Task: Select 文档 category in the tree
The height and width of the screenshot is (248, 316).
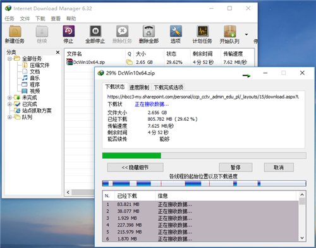Action: pyautogui.click(x=35, y=71)
